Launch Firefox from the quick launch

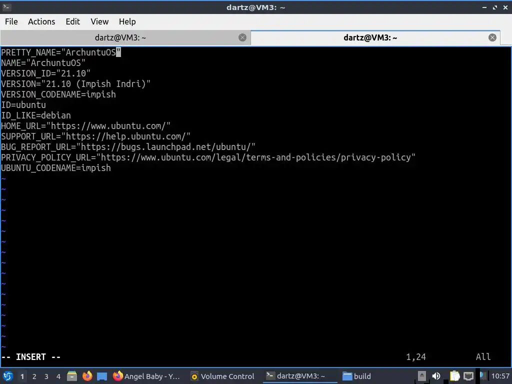pos(87,376)
